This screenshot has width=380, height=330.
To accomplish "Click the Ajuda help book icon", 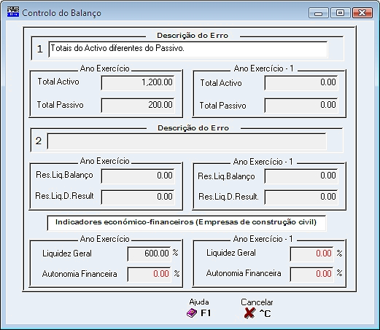I will [192, 313].
